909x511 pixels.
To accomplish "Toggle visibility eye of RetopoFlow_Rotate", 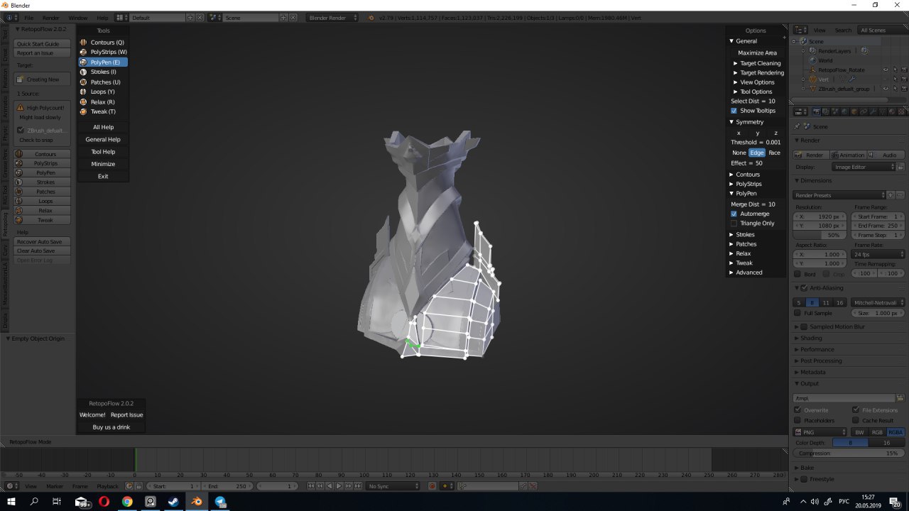I will (886, 70).
